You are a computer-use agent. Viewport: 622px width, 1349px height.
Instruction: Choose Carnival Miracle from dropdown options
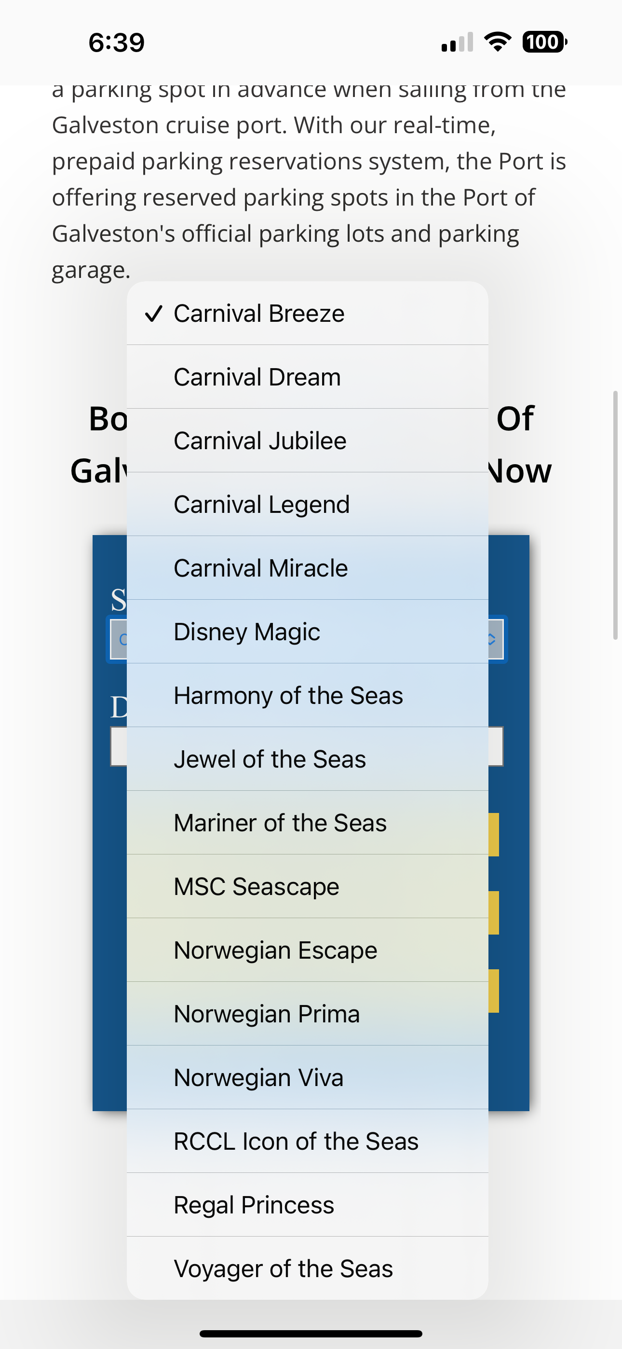(x=307, y=568)
